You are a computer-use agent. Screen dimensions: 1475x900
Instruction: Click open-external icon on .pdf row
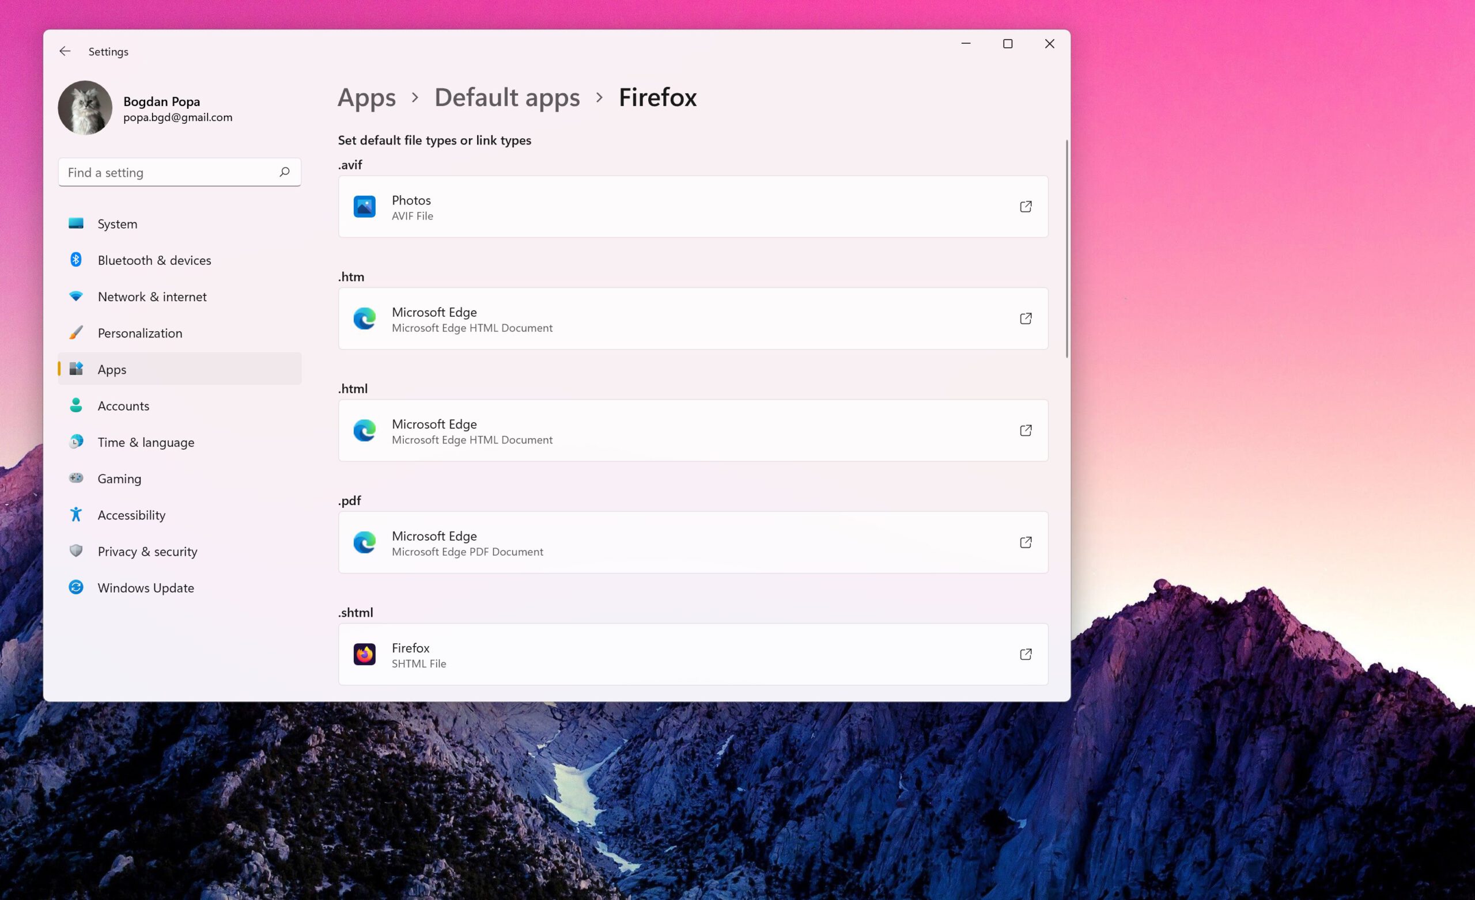[x=1026, y=542]
